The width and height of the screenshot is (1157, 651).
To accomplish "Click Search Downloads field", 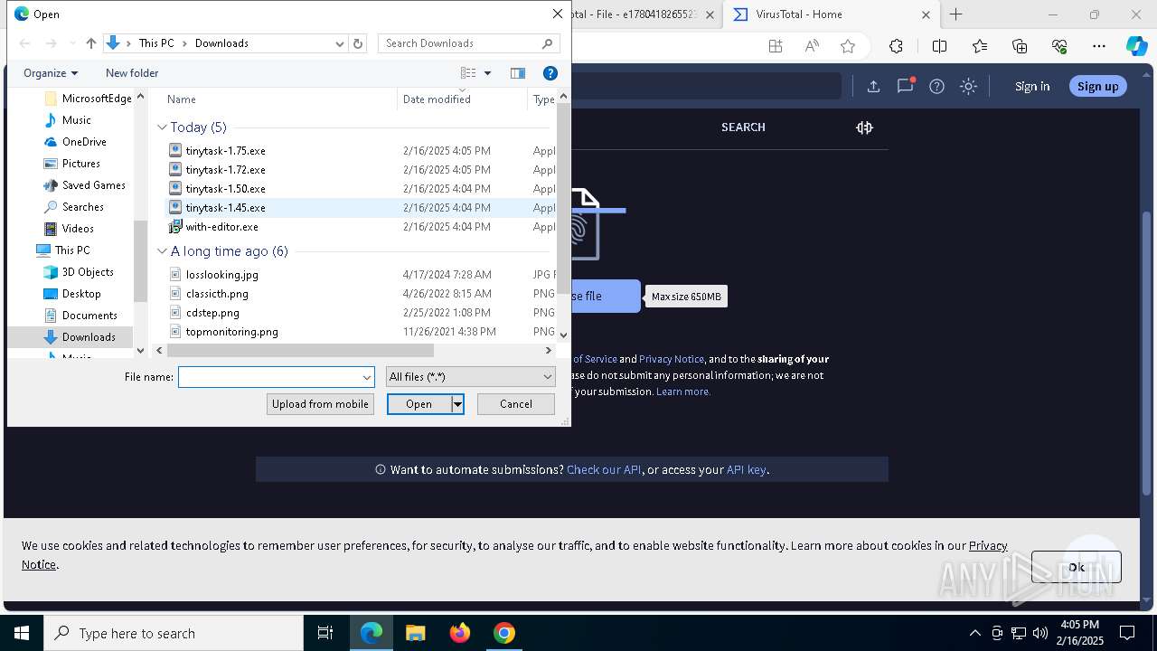I will coord(469,43).
